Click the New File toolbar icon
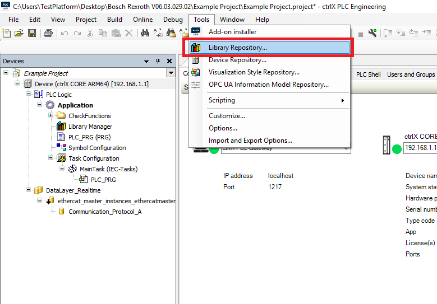Image resolution: width=437 pixels, height=304 pixels. [x=7, y=33]
